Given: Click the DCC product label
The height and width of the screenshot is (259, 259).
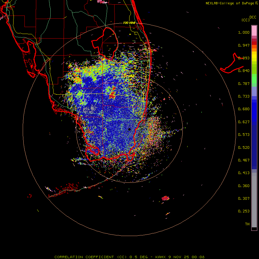Looking at the screenshot, I should pyautogui.click(x=253, y=17).
